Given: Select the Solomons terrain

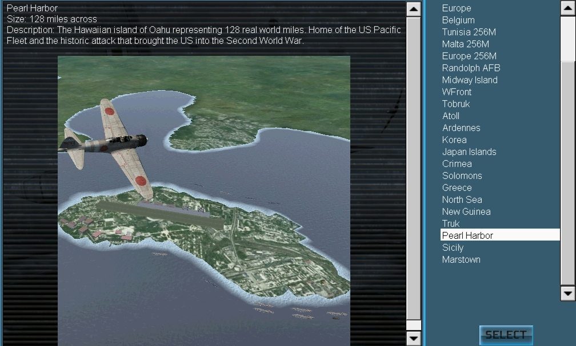Looking at the screenshot, I should (x=462, y=176).
